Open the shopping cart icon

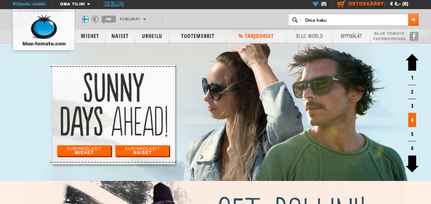pyautogui.click(x=341, y=4)
